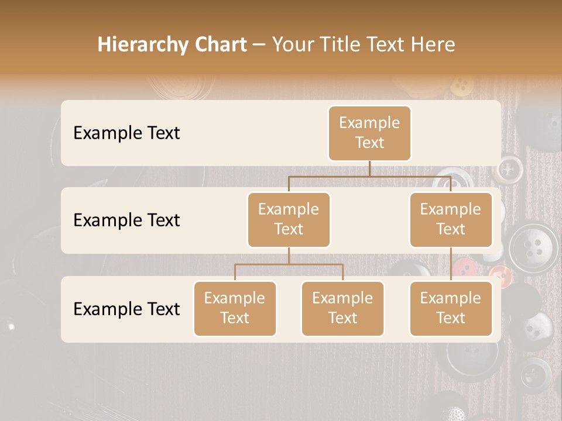Image resolution: width=562 pixels, height=421 pixels.
Task: Click the leftmost bottom-level Example Text node
Action: pos(235,309)
